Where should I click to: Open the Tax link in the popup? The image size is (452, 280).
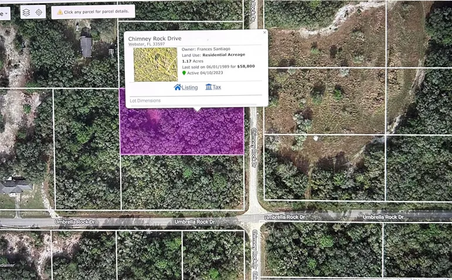coord(217,87)
